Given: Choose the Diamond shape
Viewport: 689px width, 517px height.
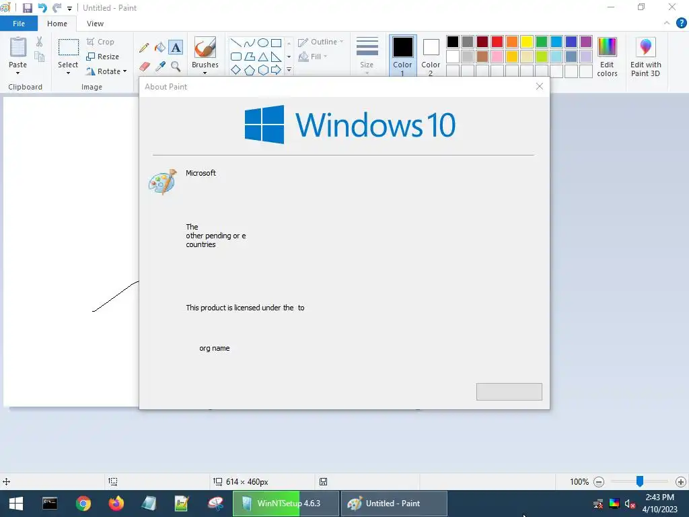Looking at the screenshot, I should [236, 70].
